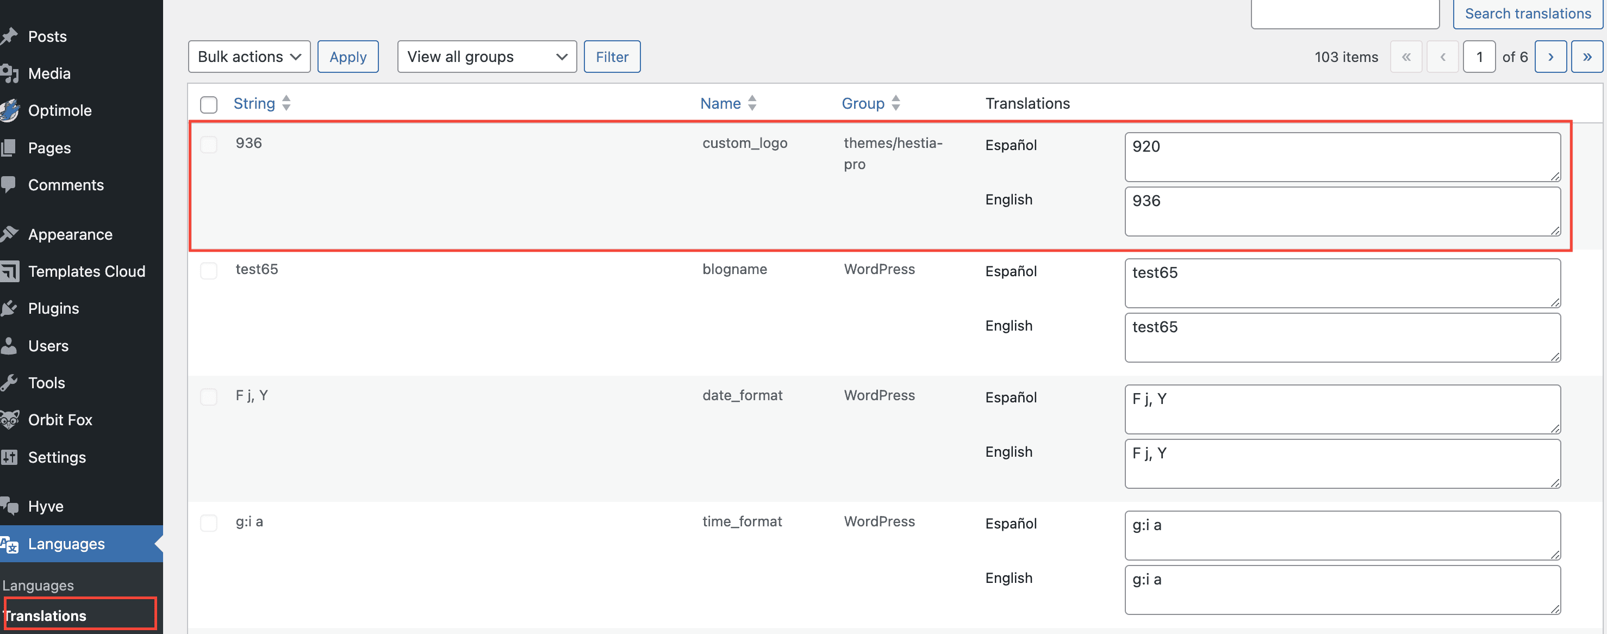This screenshot has height=634, width=1607.
Task: Click the Tools wrench icon
Action: pos(9,383)
